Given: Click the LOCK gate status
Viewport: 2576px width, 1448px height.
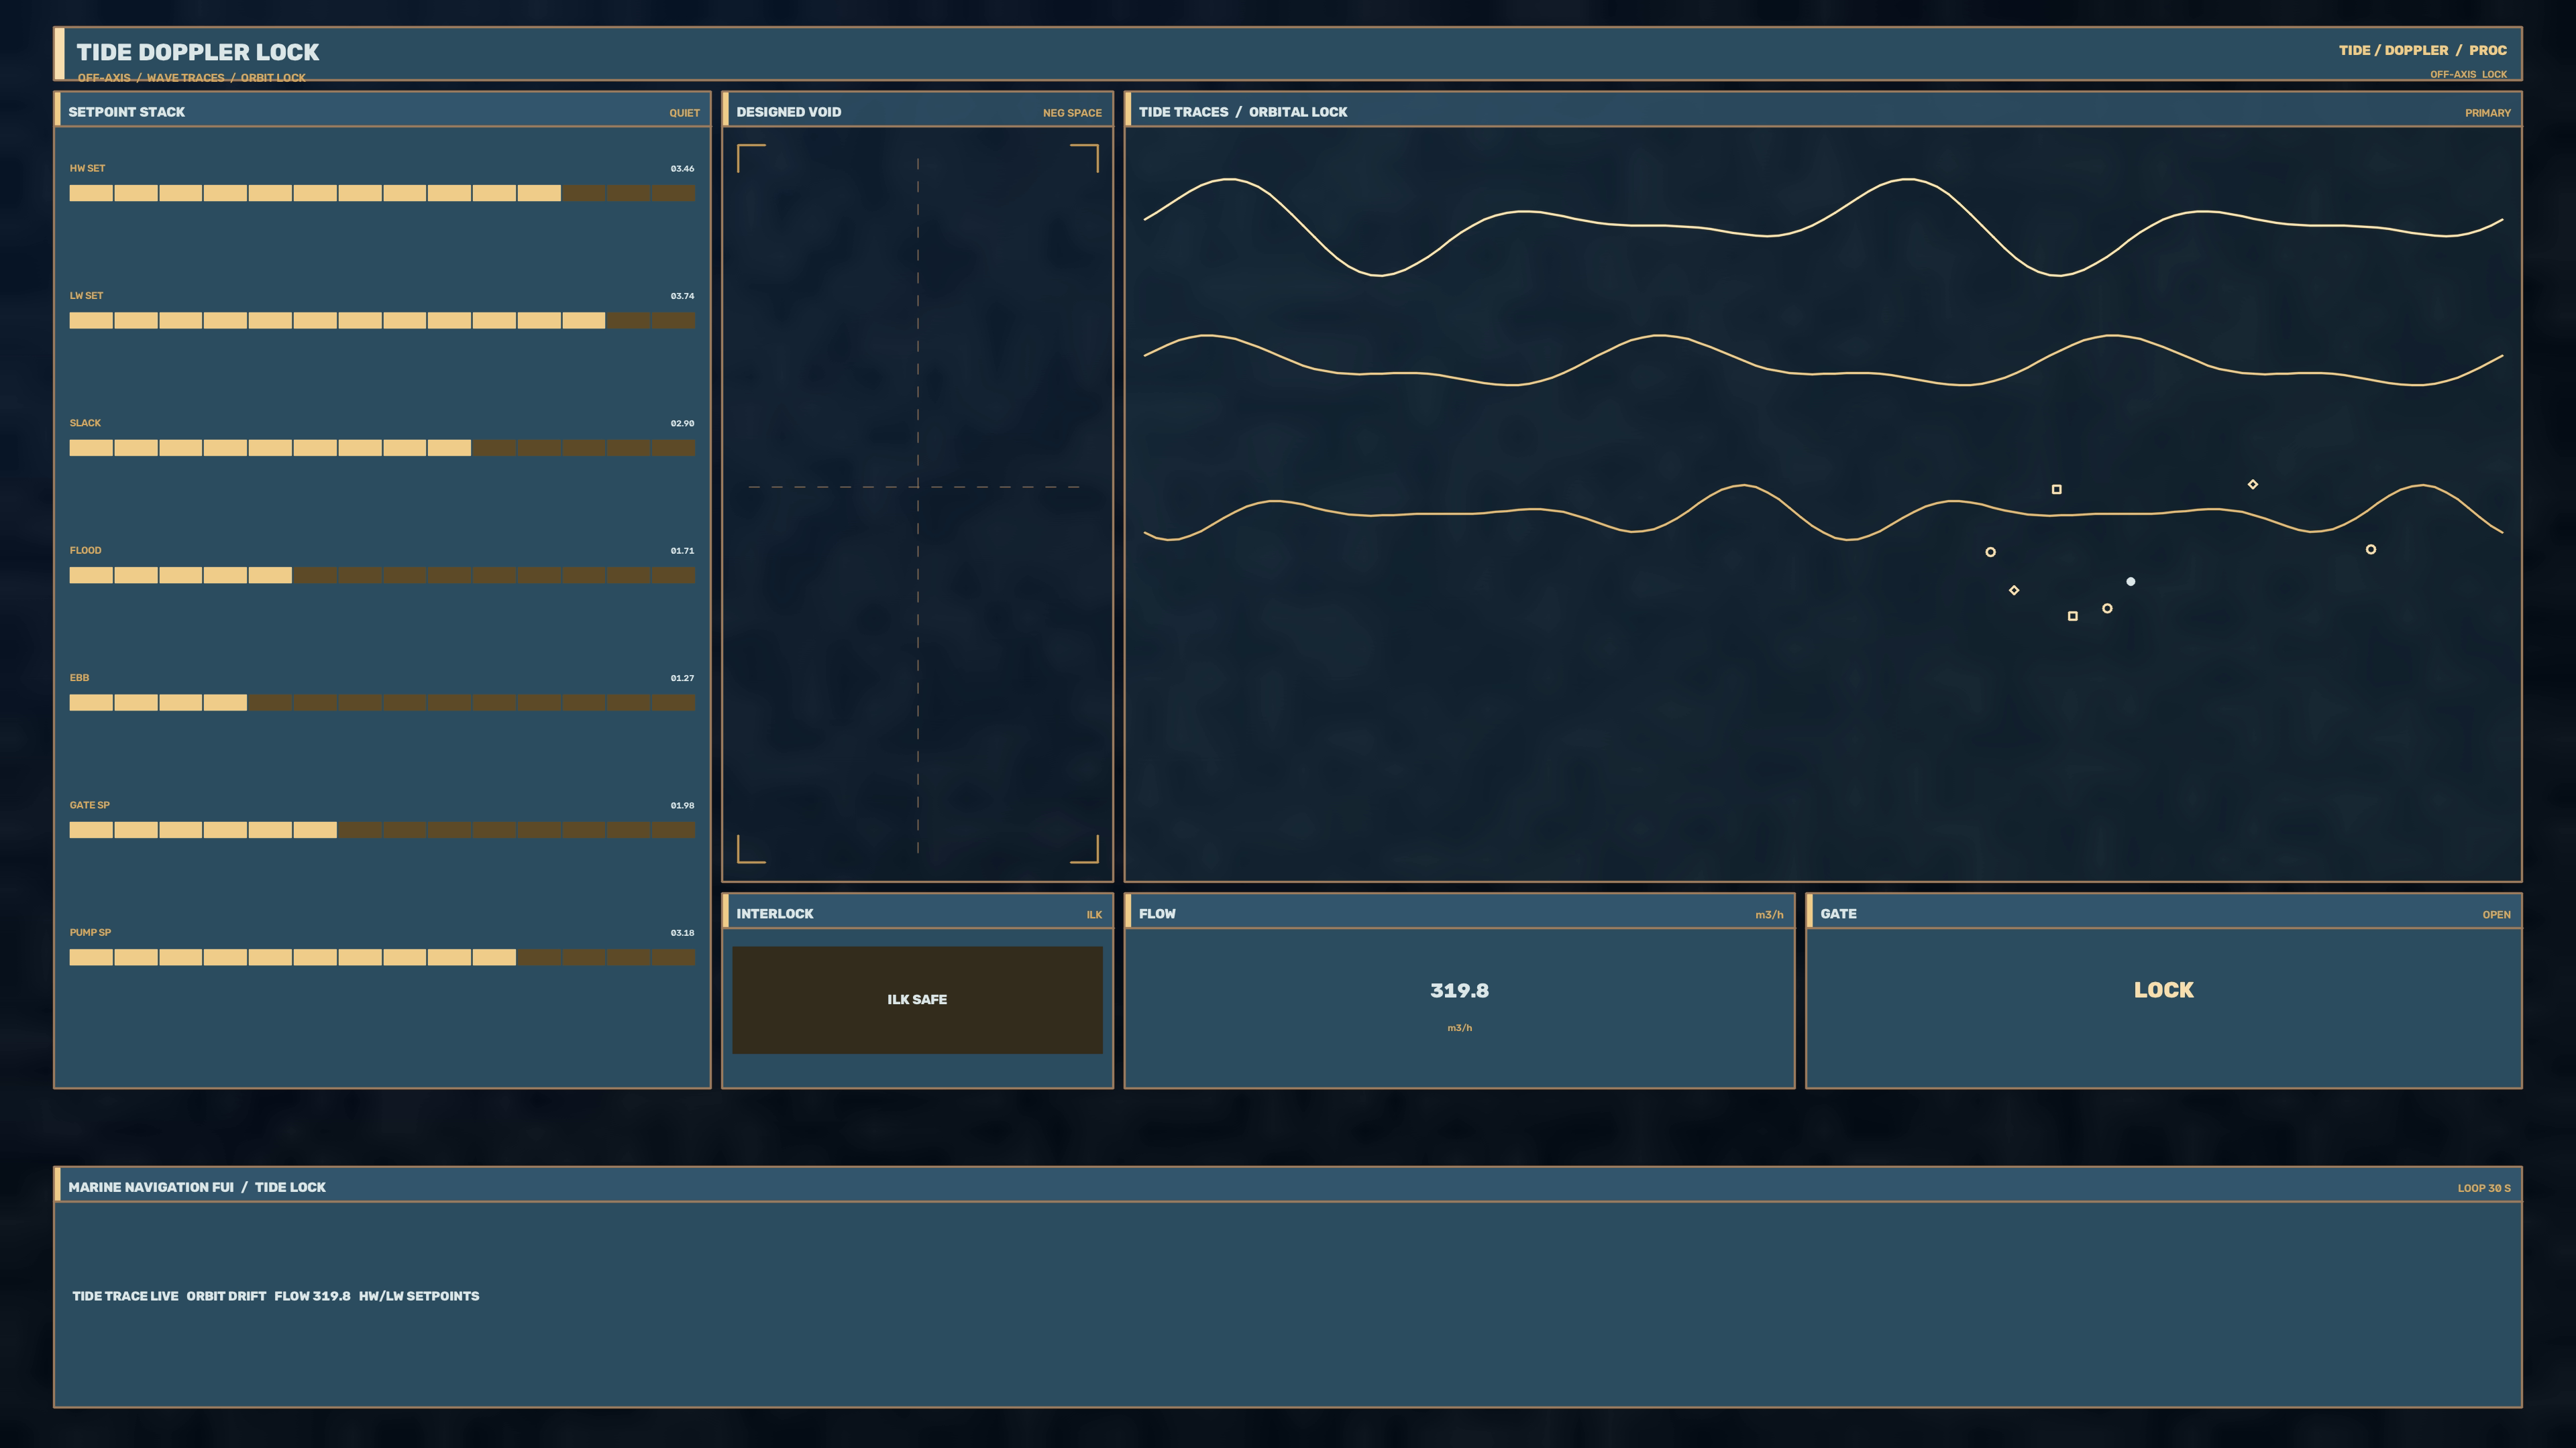Looking at the screenshot, I should (x=2163, y=990).
